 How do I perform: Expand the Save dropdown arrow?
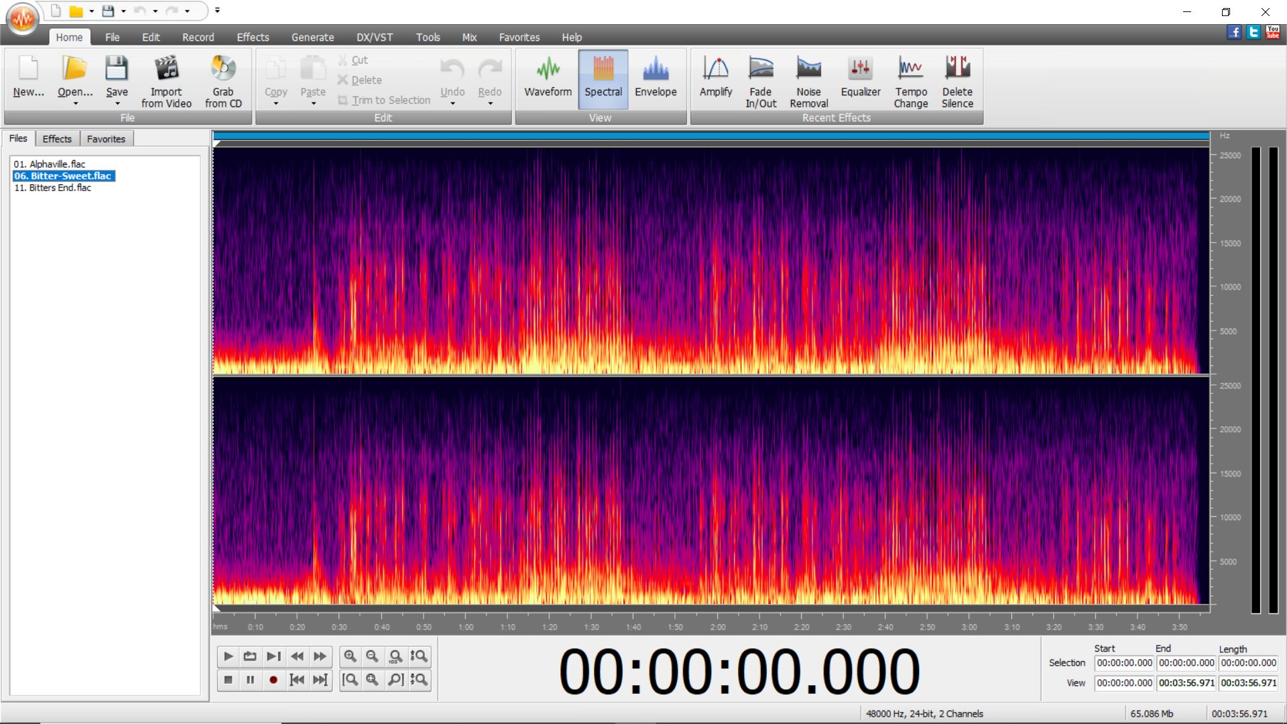(x=117, y=104)
